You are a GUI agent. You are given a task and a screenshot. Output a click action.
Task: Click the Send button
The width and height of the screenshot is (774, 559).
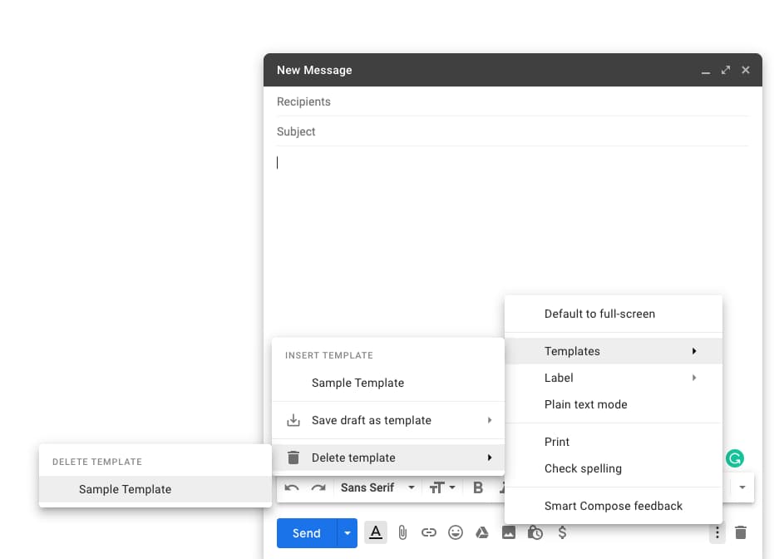(x=305, y=532)
